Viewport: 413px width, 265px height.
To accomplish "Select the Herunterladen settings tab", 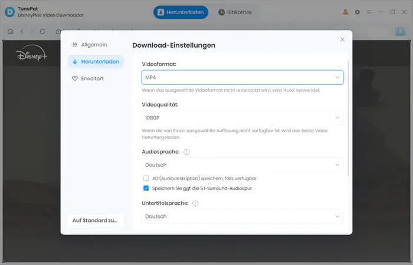I will (96, 61).
